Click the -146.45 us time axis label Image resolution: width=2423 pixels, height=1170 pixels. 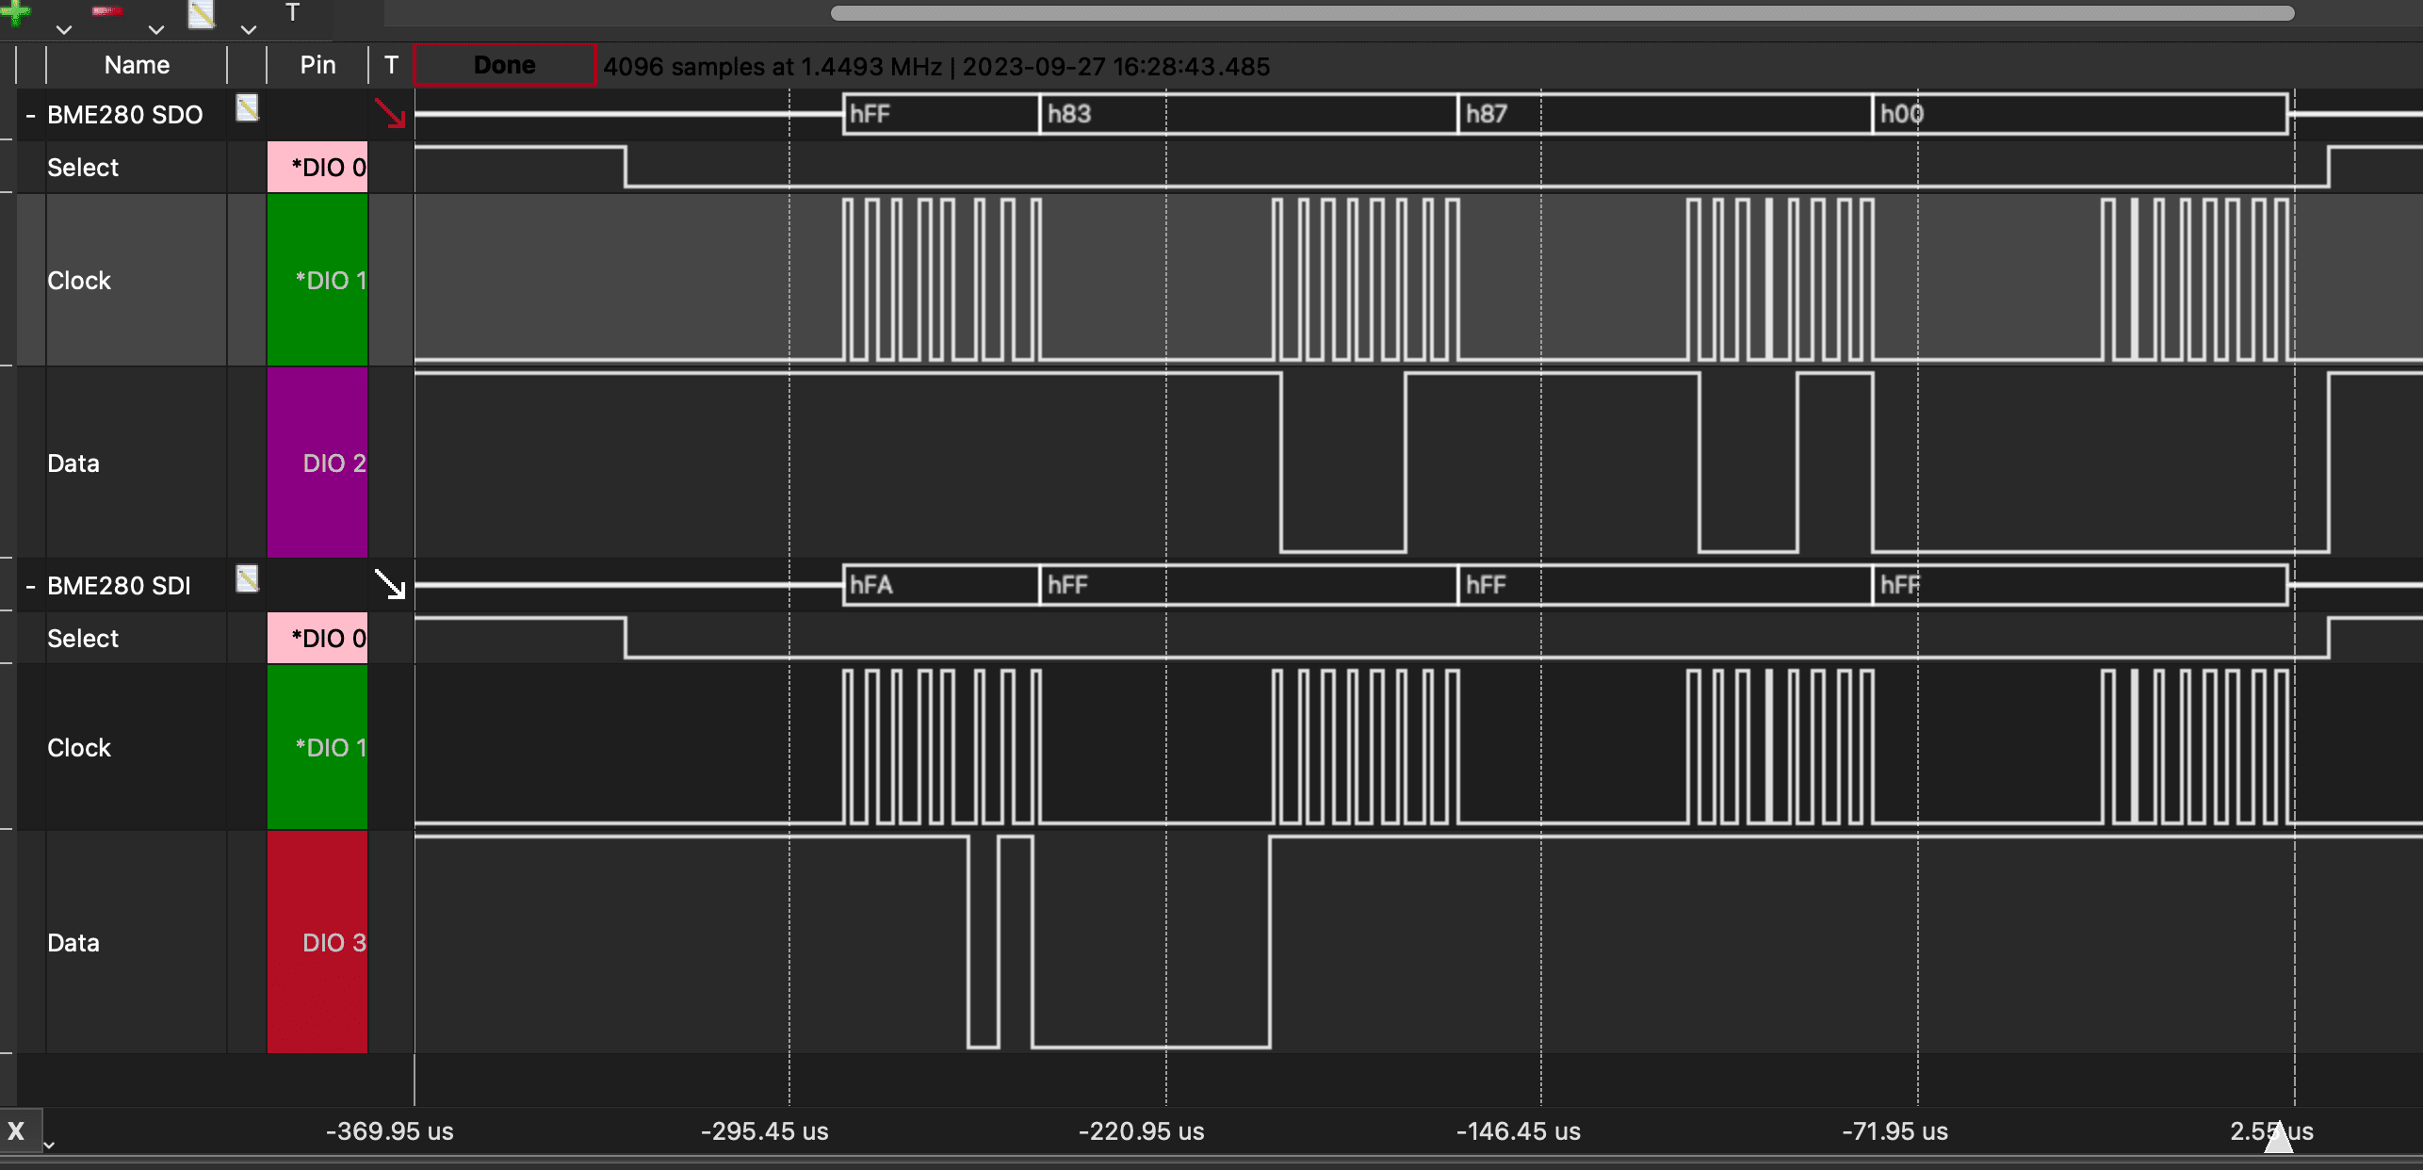click(x=1518, y=1131)
